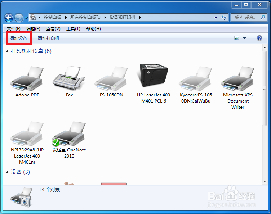Screen dimensions: 271x214
Task: Open the 文件(F) menu
Action: (x=13, y=29)
